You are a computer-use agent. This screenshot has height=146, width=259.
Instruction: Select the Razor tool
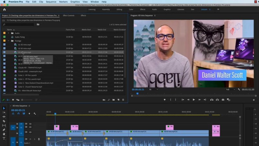point(4,121)
